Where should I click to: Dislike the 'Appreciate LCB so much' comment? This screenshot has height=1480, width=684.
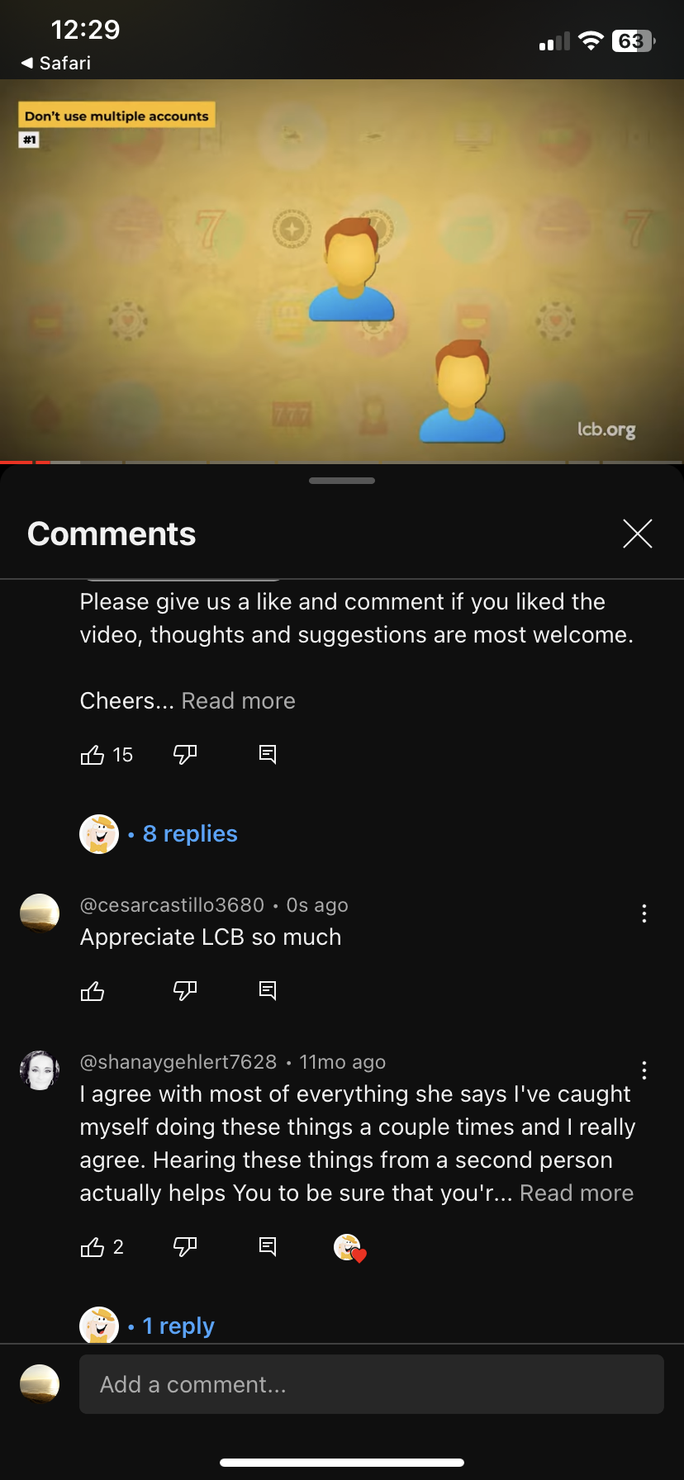click(185, 990)
